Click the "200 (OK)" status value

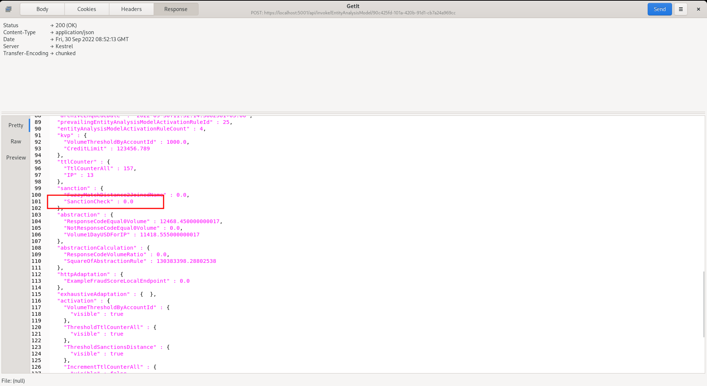(x=66, y=25)
